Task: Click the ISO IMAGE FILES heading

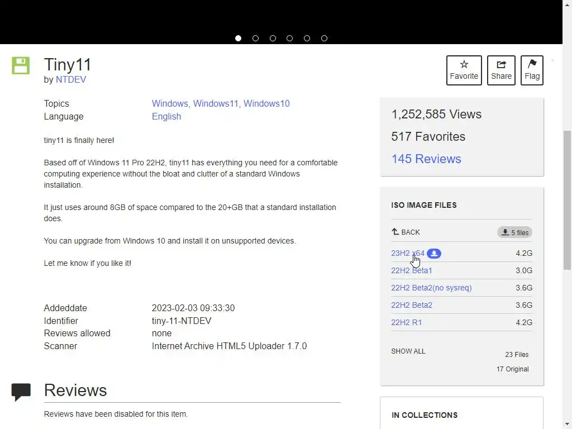Action: pos(424,205)
